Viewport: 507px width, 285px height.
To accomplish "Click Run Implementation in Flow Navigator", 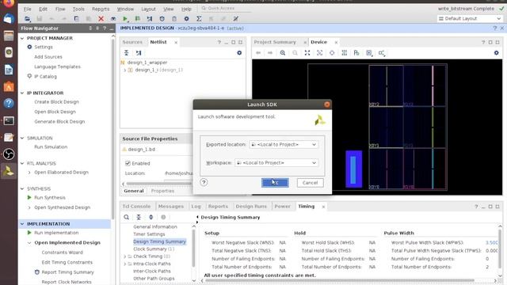I will tap(56, 233).
